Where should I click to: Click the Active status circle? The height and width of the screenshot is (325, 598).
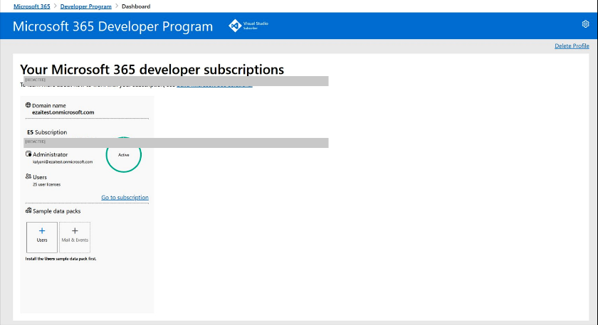click(124, 155)
